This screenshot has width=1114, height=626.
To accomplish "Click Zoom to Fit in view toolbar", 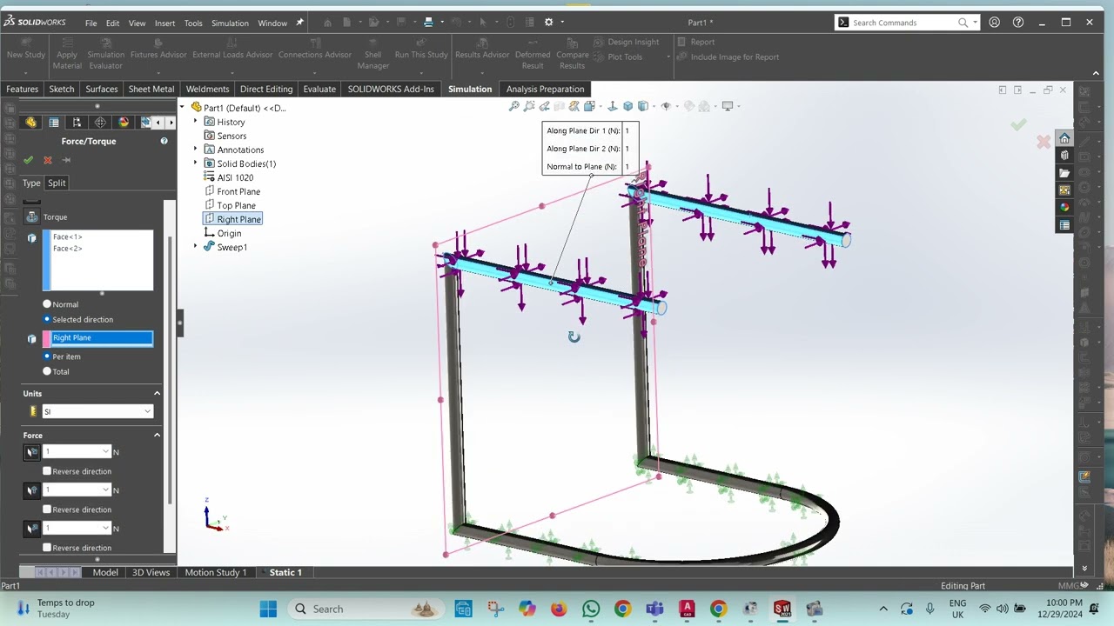I will coord(514,106).
